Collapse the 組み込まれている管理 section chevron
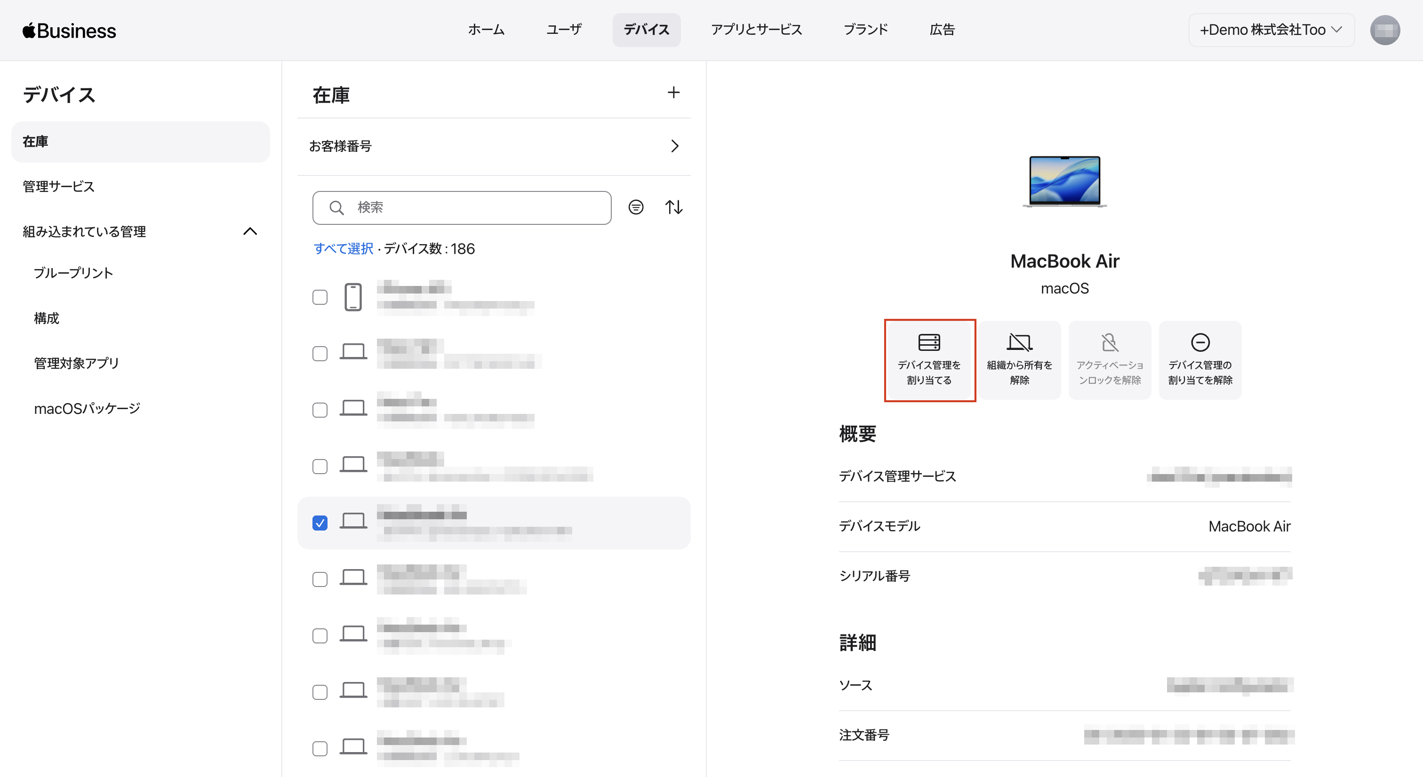The width and height of the screenshot is (1423, 777). click(x=250, y=231)
